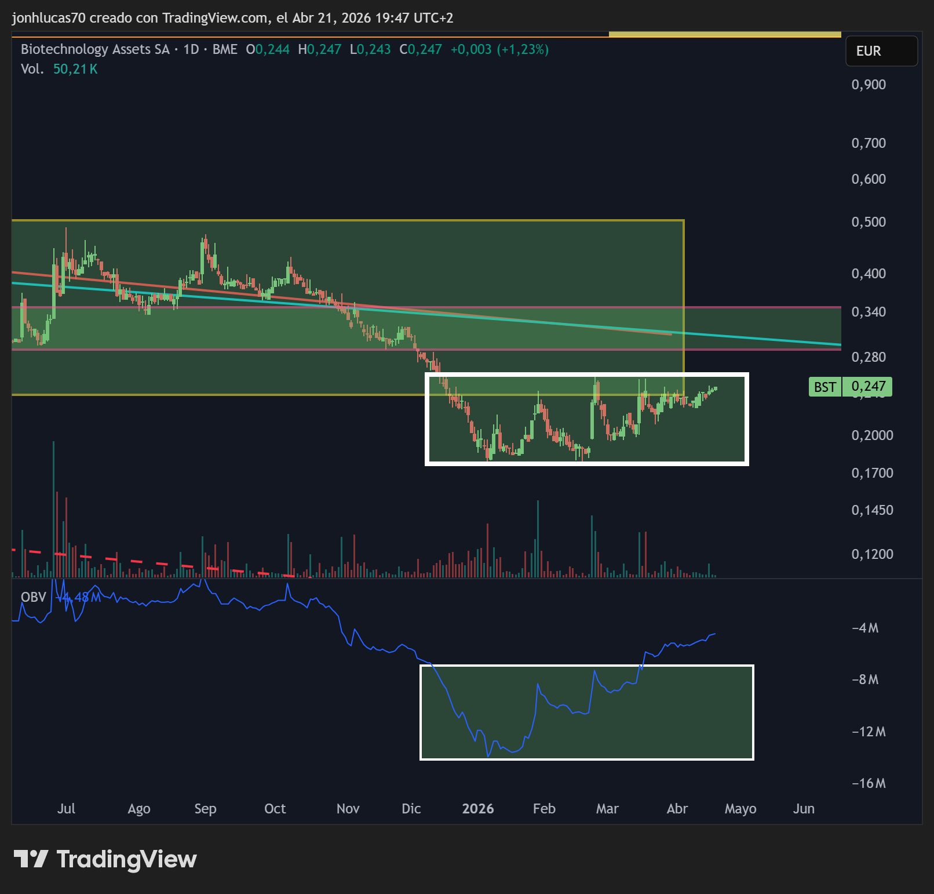The width and height of the screenshot is (934, 894).
Task: Click the BME exchange label
Action: click(225, 49)
